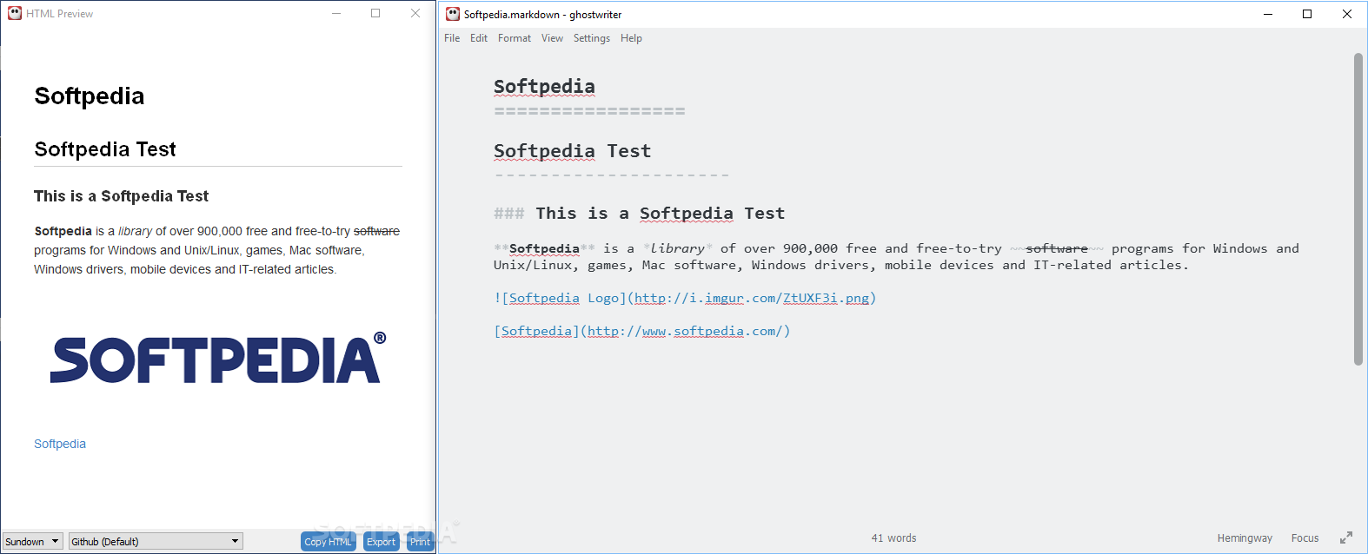Click the ghostwriter app icon in title bar
Viewport: 1368px width, 554px height.
click(453, 14)
